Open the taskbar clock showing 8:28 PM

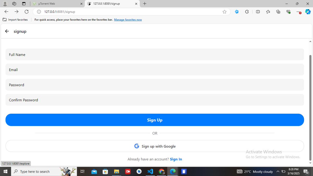[x=293, y=171]
